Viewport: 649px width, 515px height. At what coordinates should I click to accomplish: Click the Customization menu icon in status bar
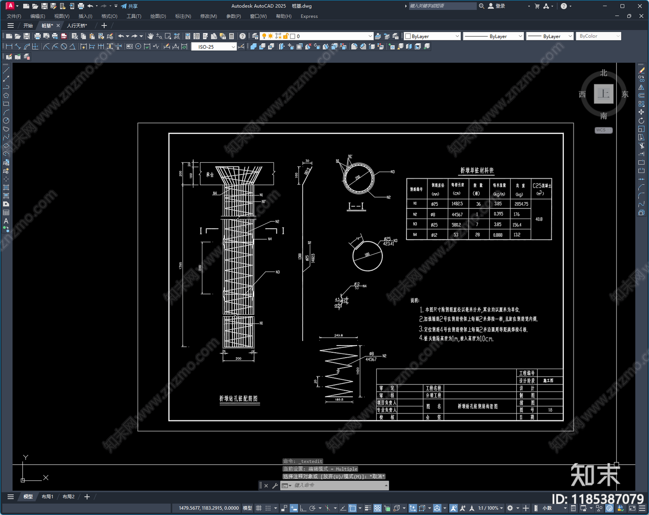click(x=642, y=508)
